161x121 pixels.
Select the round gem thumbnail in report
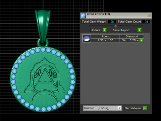(87, 38)
